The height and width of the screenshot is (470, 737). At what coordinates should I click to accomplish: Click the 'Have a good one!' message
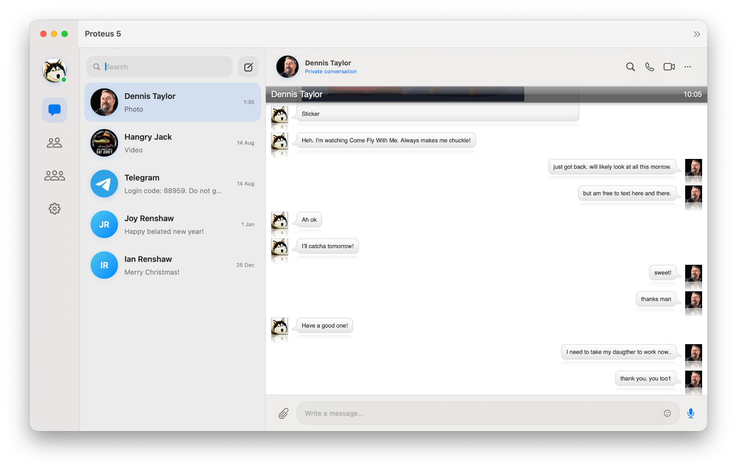coord(325,325)
